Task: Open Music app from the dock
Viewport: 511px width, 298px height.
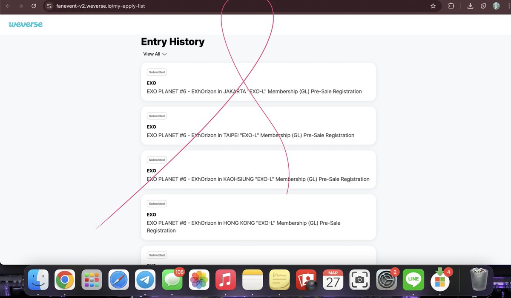Action: point(226,280)
